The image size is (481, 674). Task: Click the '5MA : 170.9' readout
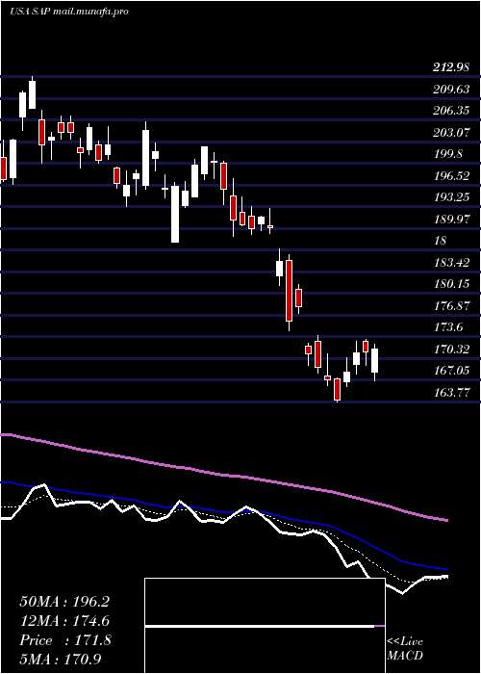pos(61,659)
